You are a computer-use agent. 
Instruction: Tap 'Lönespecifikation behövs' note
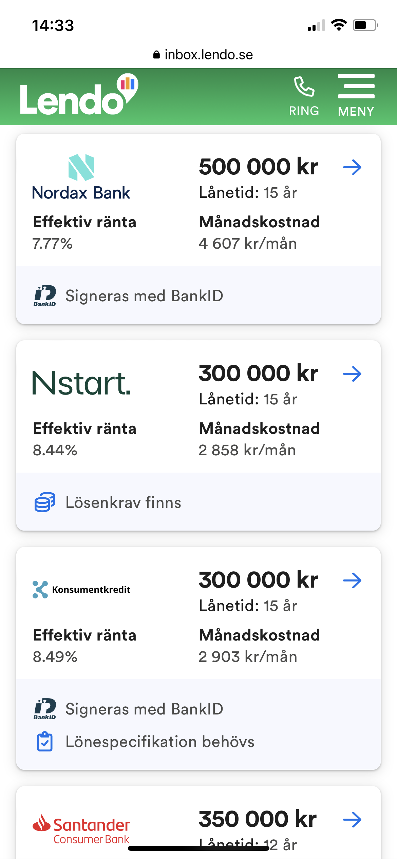tap(160, 742)
